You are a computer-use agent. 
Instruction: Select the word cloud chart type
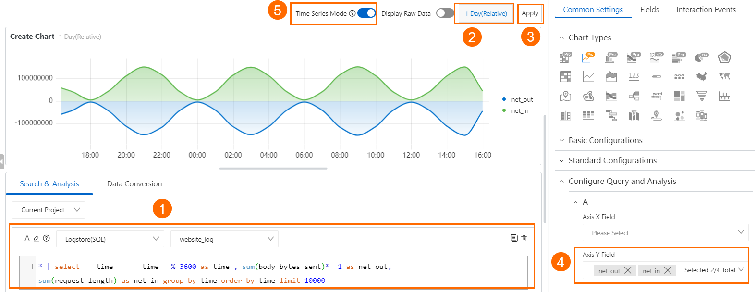pyautogui.click(x=656, y=96)
